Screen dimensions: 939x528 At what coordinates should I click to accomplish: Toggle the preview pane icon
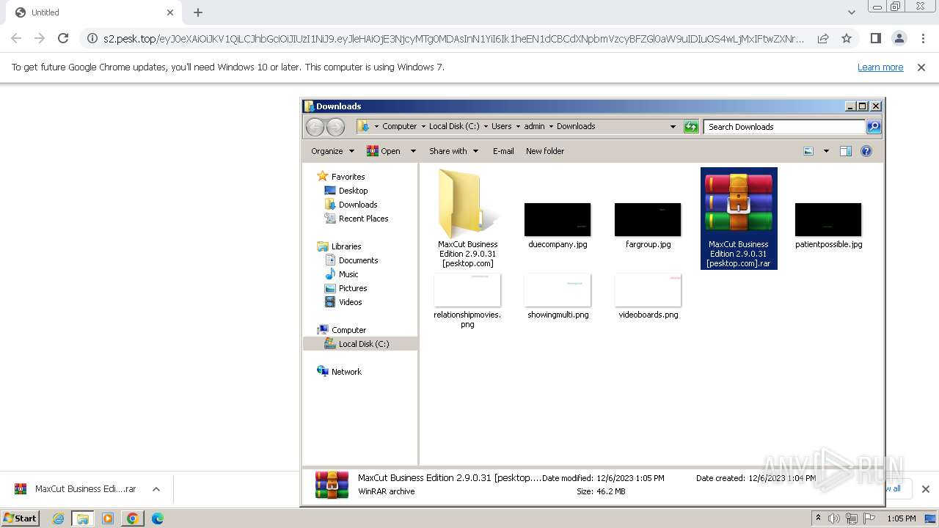tap(846, 151)
